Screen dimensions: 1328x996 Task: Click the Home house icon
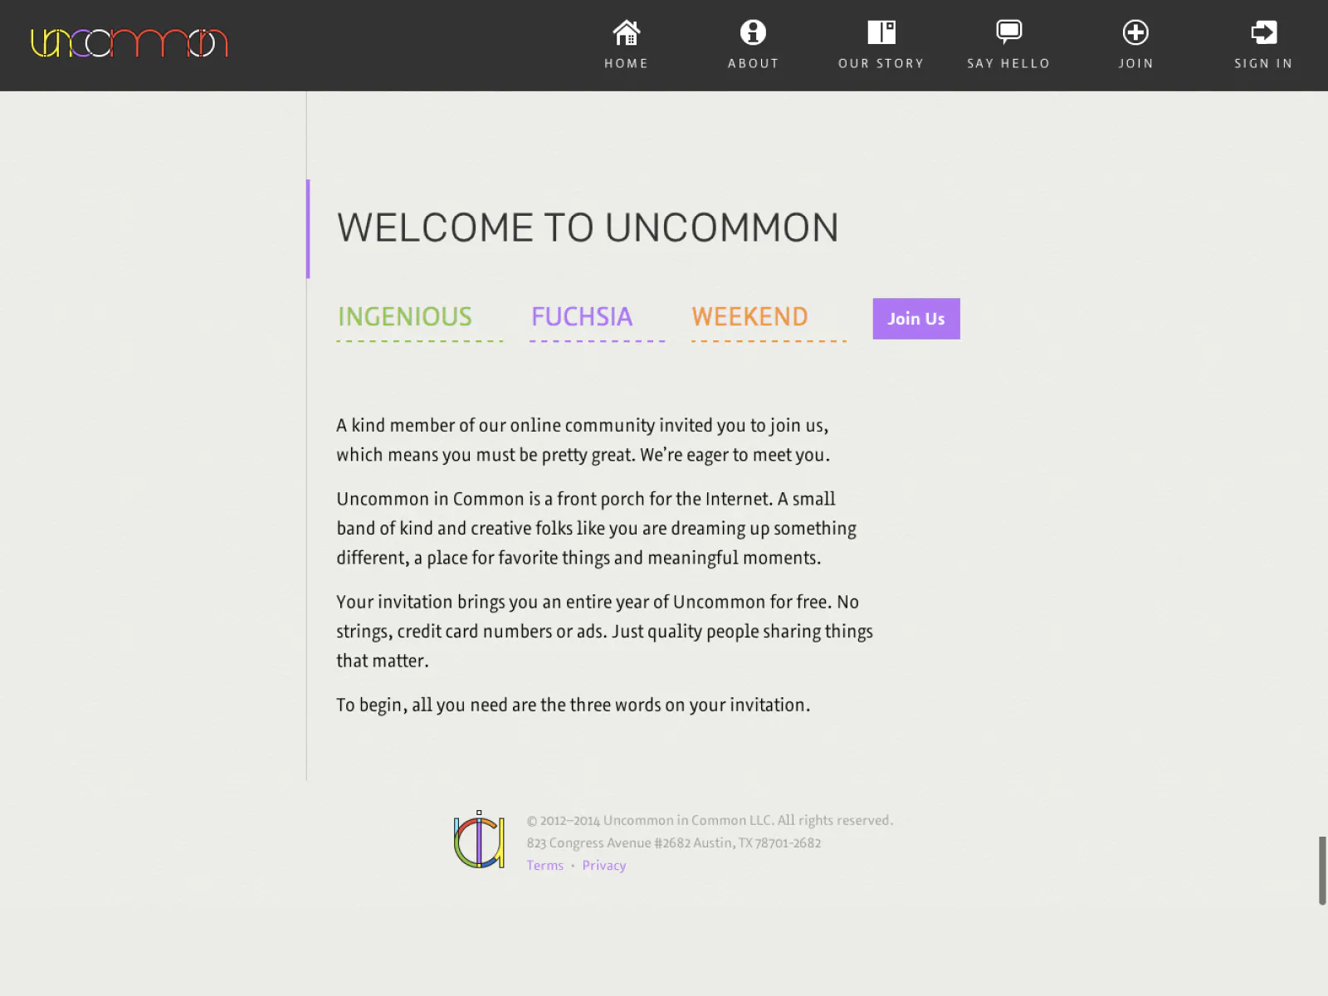(627, 32)
